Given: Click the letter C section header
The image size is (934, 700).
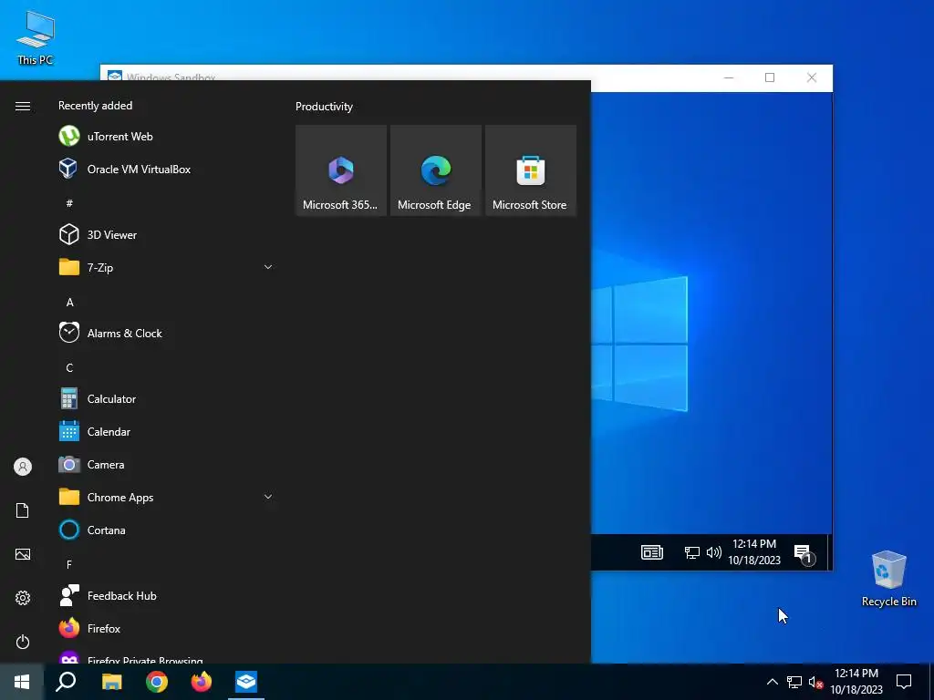Looking at the screenshot, I should (x=69, y=368).
